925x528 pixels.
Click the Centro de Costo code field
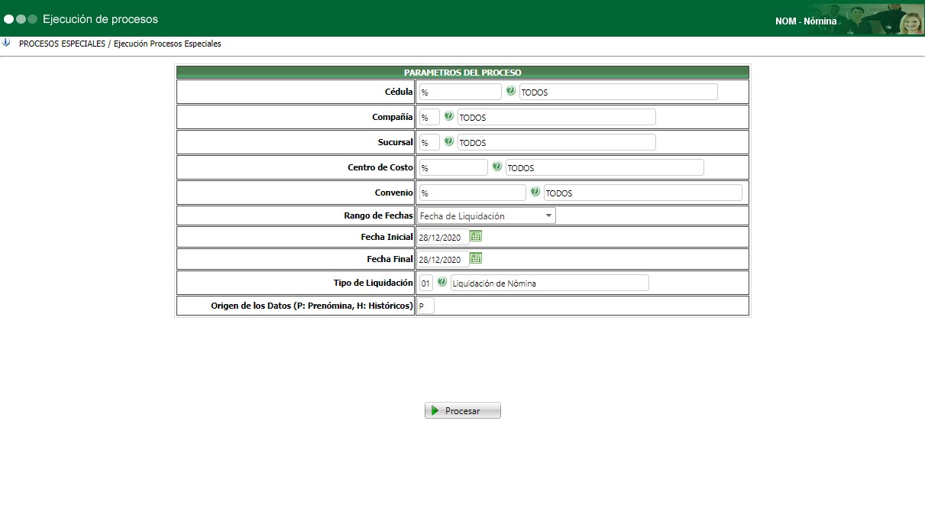(x=454, y=167)
